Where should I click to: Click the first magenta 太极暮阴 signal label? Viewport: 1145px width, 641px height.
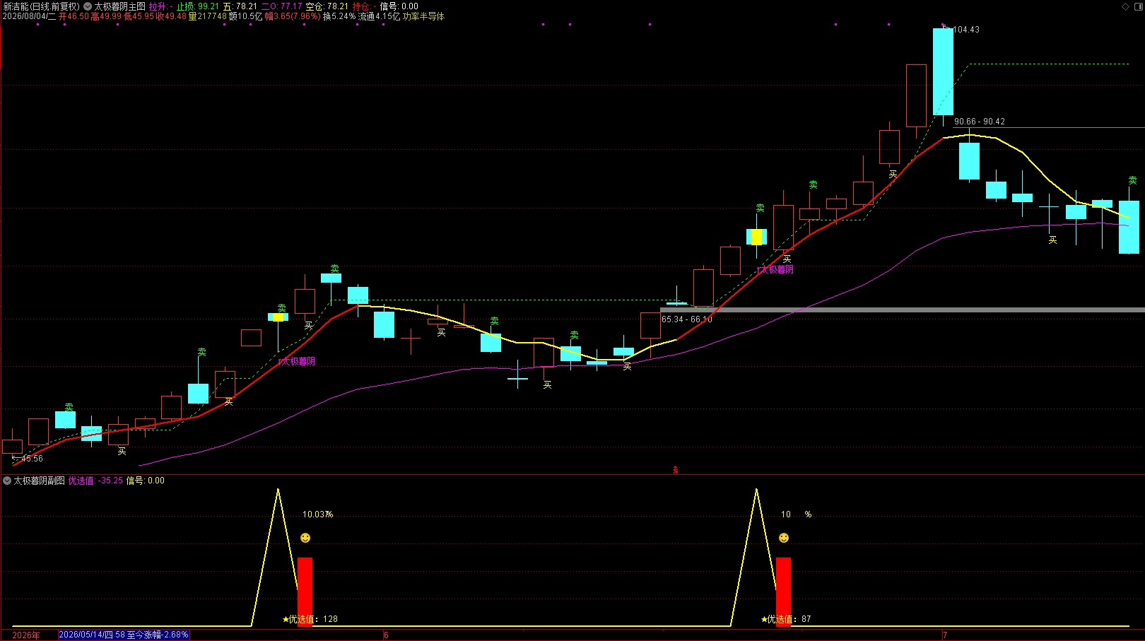click(x=297, y=361)
